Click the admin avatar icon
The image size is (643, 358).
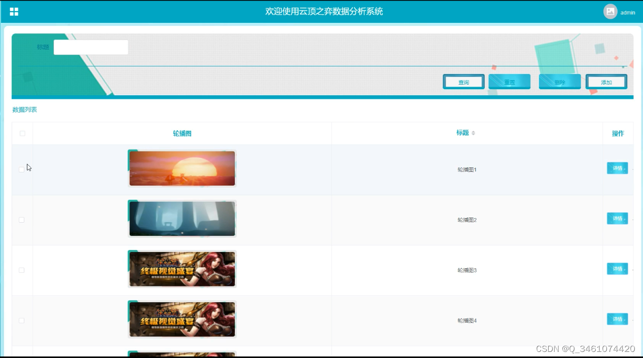click(x=610, y=12)
